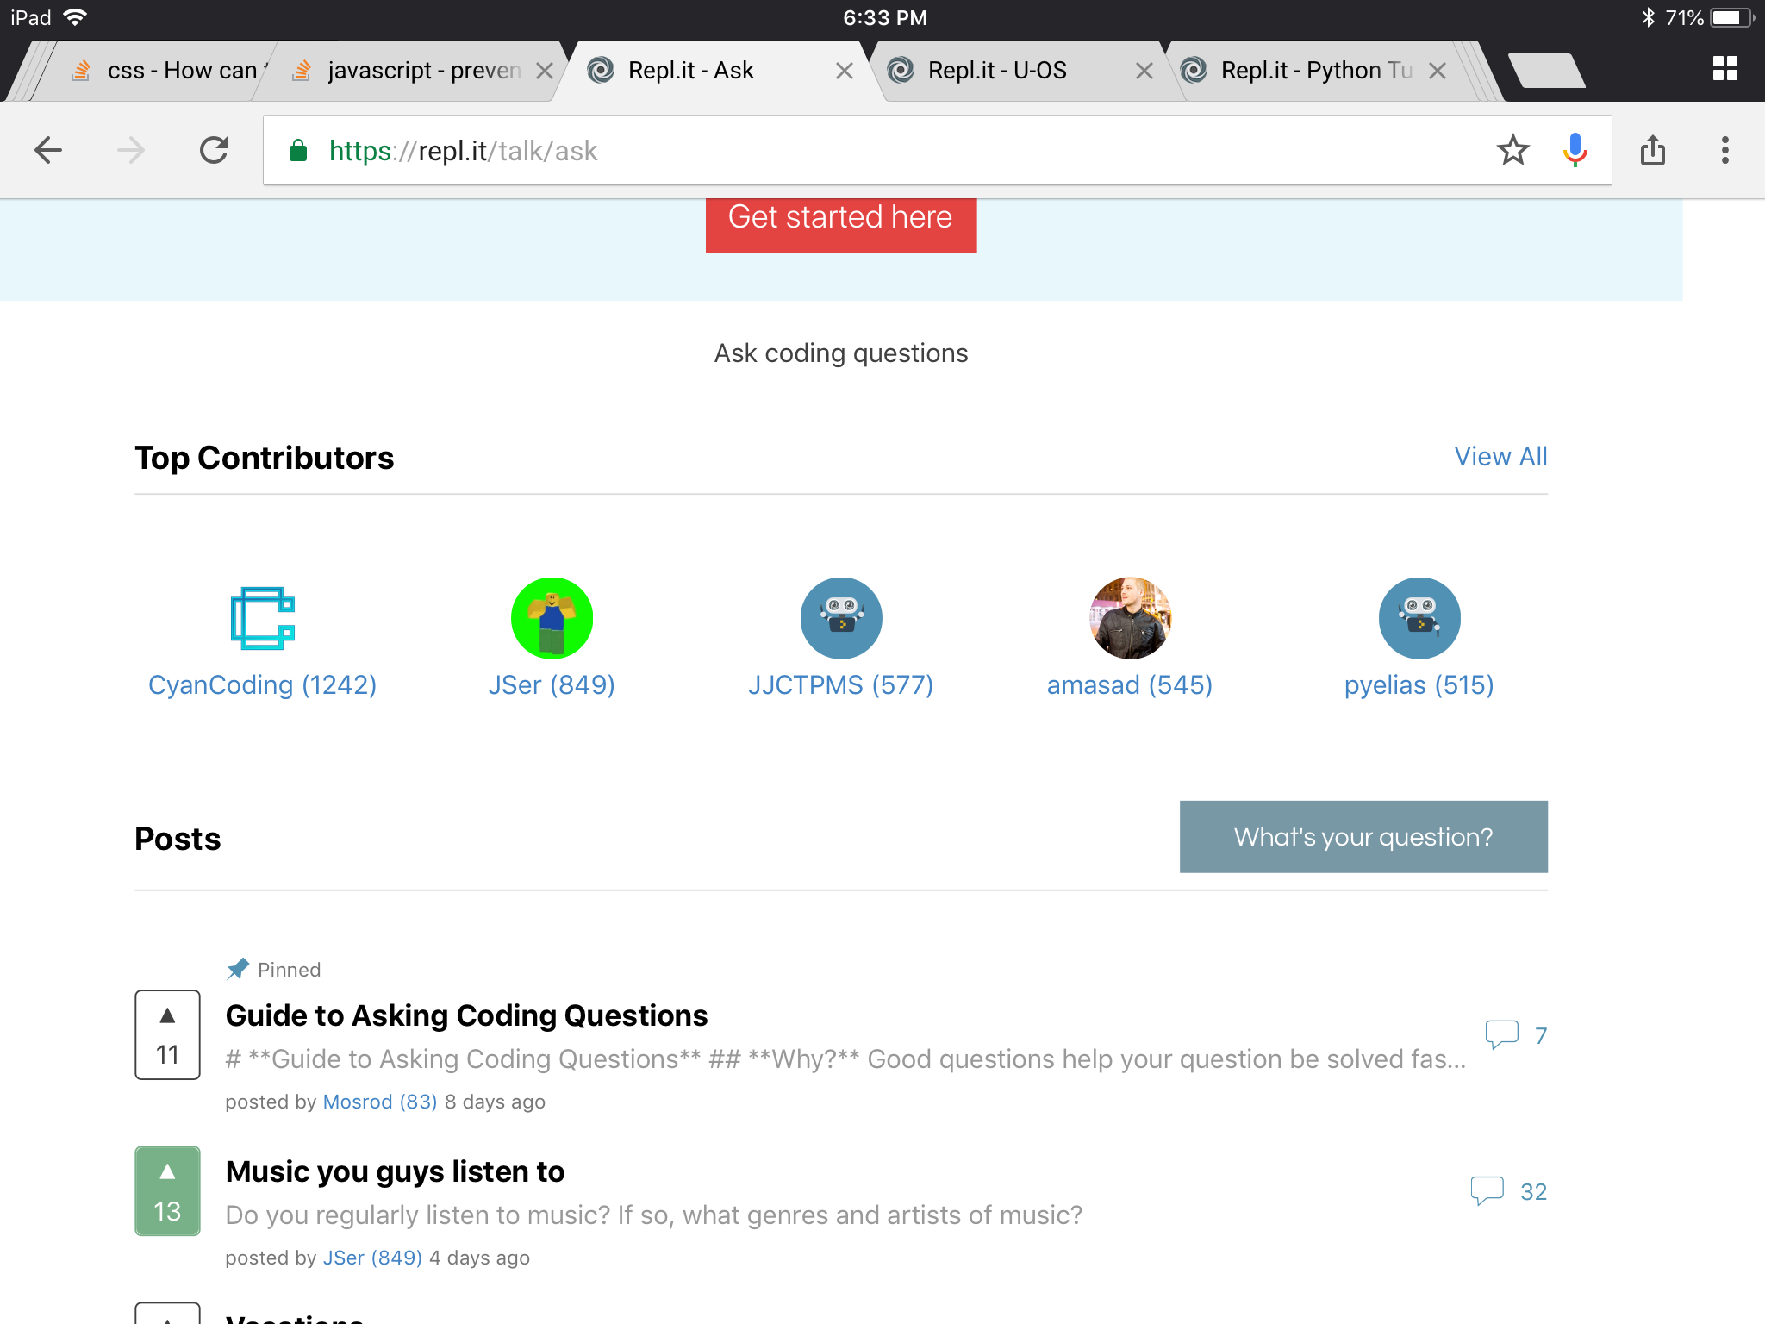Click pyelias's robot avatar
The height and width of the screenshot is (1324, 1765).
(1419, 617)
